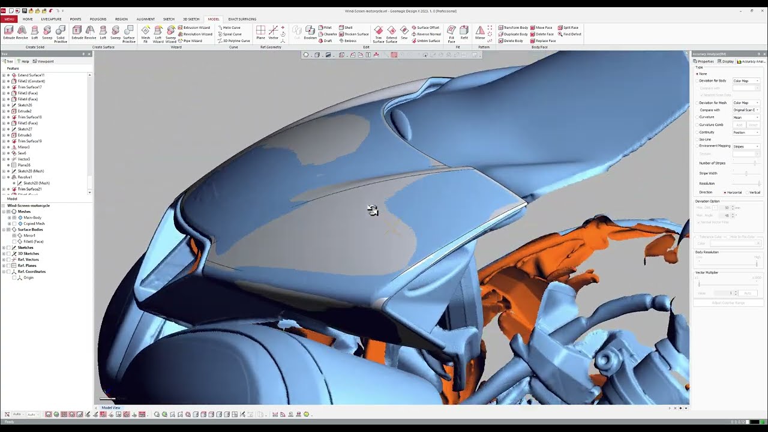Create a 3D Polyline Curve
This screenshot has height=432, width=768.
(x=234, y=41)
